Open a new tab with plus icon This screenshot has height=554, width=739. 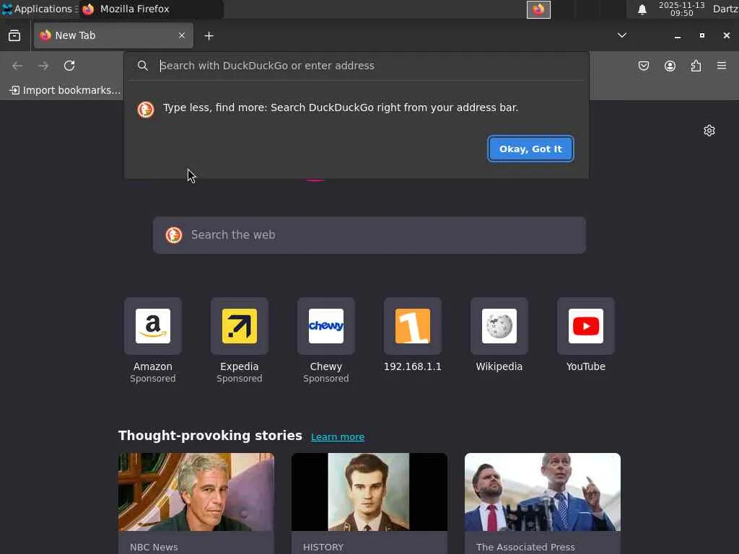click(x=209, y=36)
